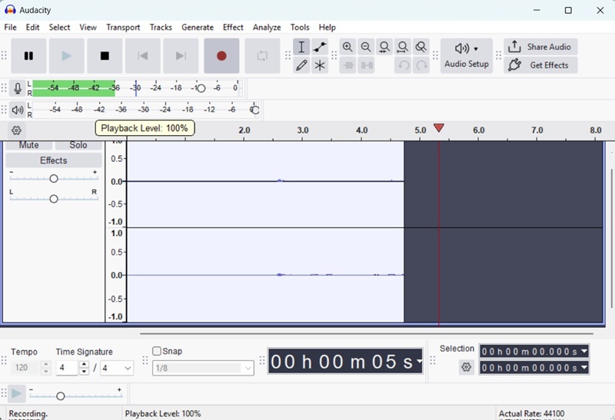Image resolution: width=615 pixels, height=420 pixels.
Task: Select the Envelope tool
Action: (320, 47)
